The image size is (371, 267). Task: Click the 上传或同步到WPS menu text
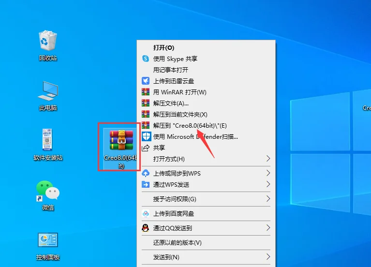[x=177, y=173]
